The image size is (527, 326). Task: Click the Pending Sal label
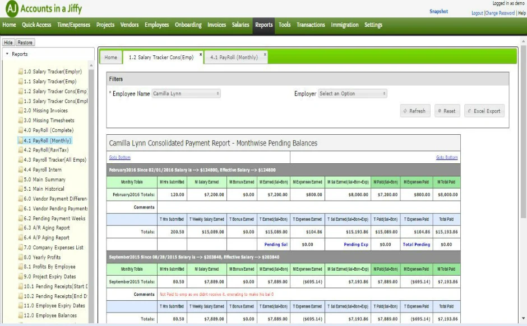[x=276, y=244]
